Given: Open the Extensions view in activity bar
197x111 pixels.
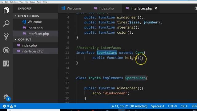Looking at the screenshot, I should pos(6,64).
